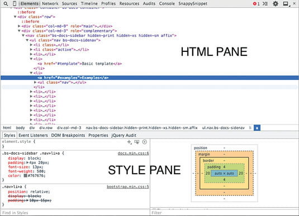
Task: Open bootstrap.min.css:5 source link
Action: [x=128, y=186]
